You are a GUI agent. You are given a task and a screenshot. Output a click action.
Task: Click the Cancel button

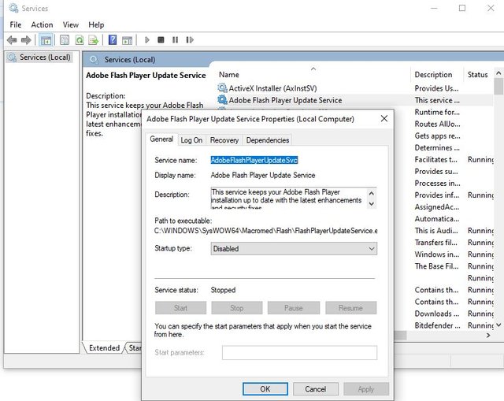(x=315, y=389)
